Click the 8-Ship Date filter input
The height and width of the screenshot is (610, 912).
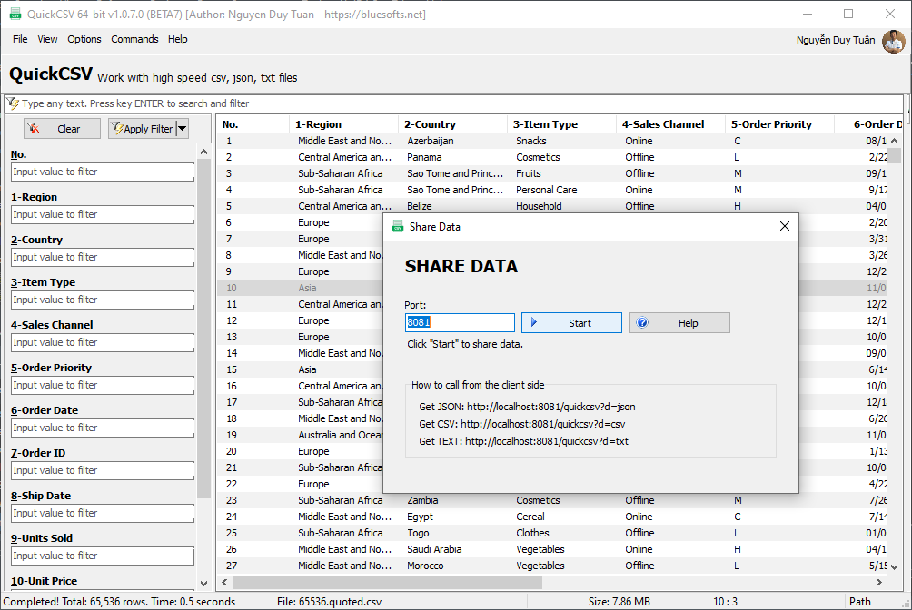pos(103,513)
